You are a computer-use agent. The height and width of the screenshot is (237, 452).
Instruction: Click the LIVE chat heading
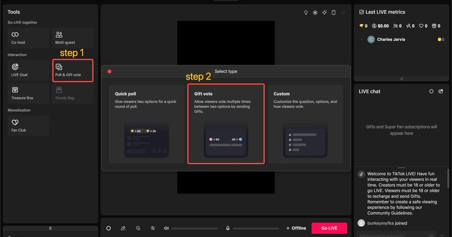(x=370, y=91)
